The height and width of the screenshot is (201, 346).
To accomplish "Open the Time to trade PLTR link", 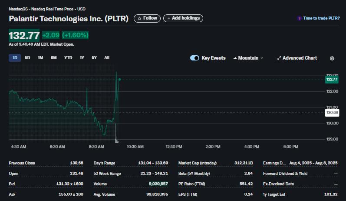I will 321,18.
